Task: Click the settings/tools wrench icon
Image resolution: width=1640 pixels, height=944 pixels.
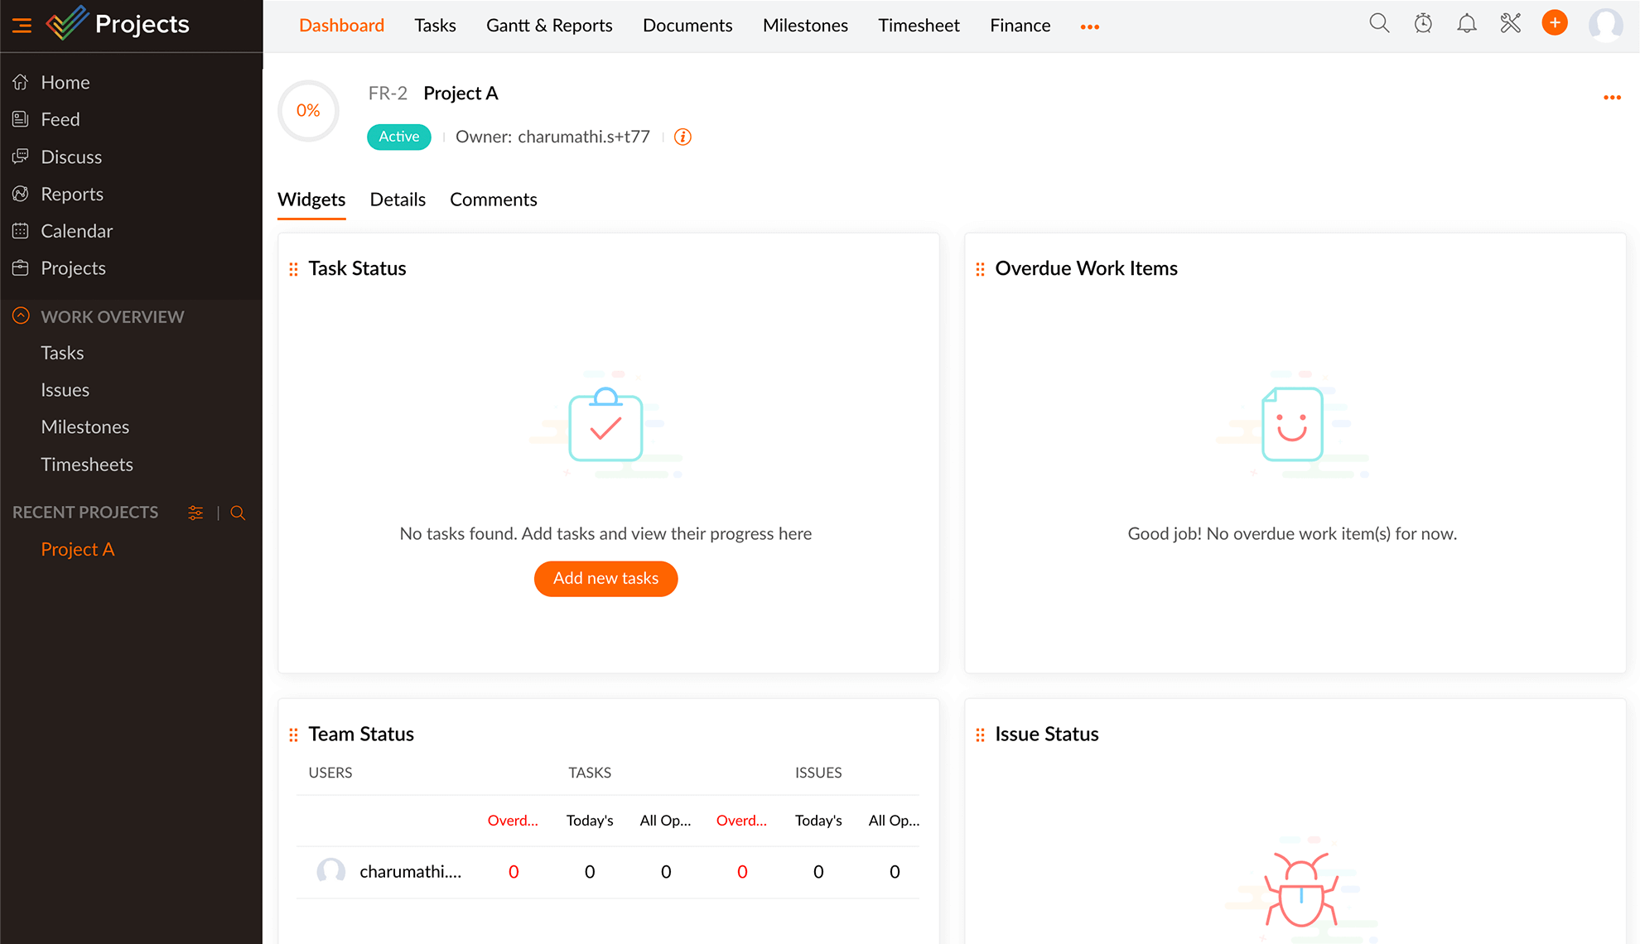Action: [x=1509, y=25]
